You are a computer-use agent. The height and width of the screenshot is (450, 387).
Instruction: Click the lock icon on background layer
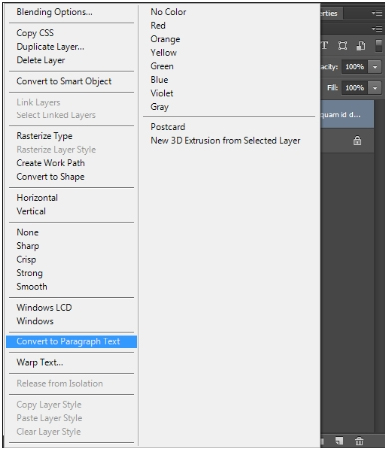[357, 141]
